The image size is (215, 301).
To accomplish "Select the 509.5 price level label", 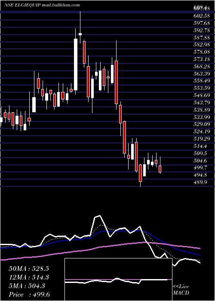I will [x=200, y=153].
